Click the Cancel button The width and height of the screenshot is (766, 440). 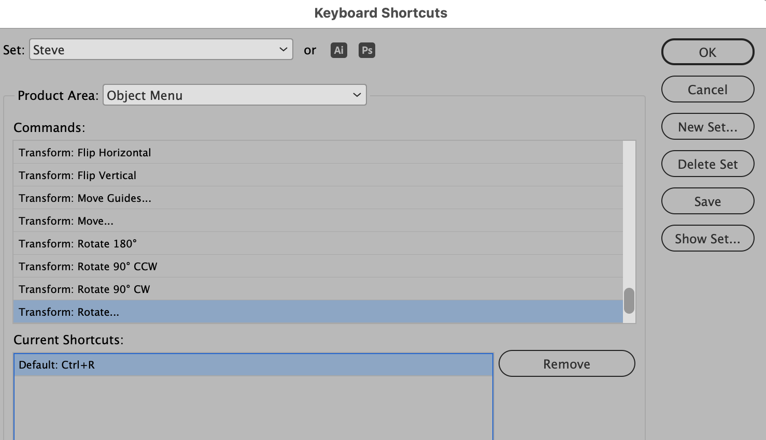pyautogui.click(x=707, y=89)
